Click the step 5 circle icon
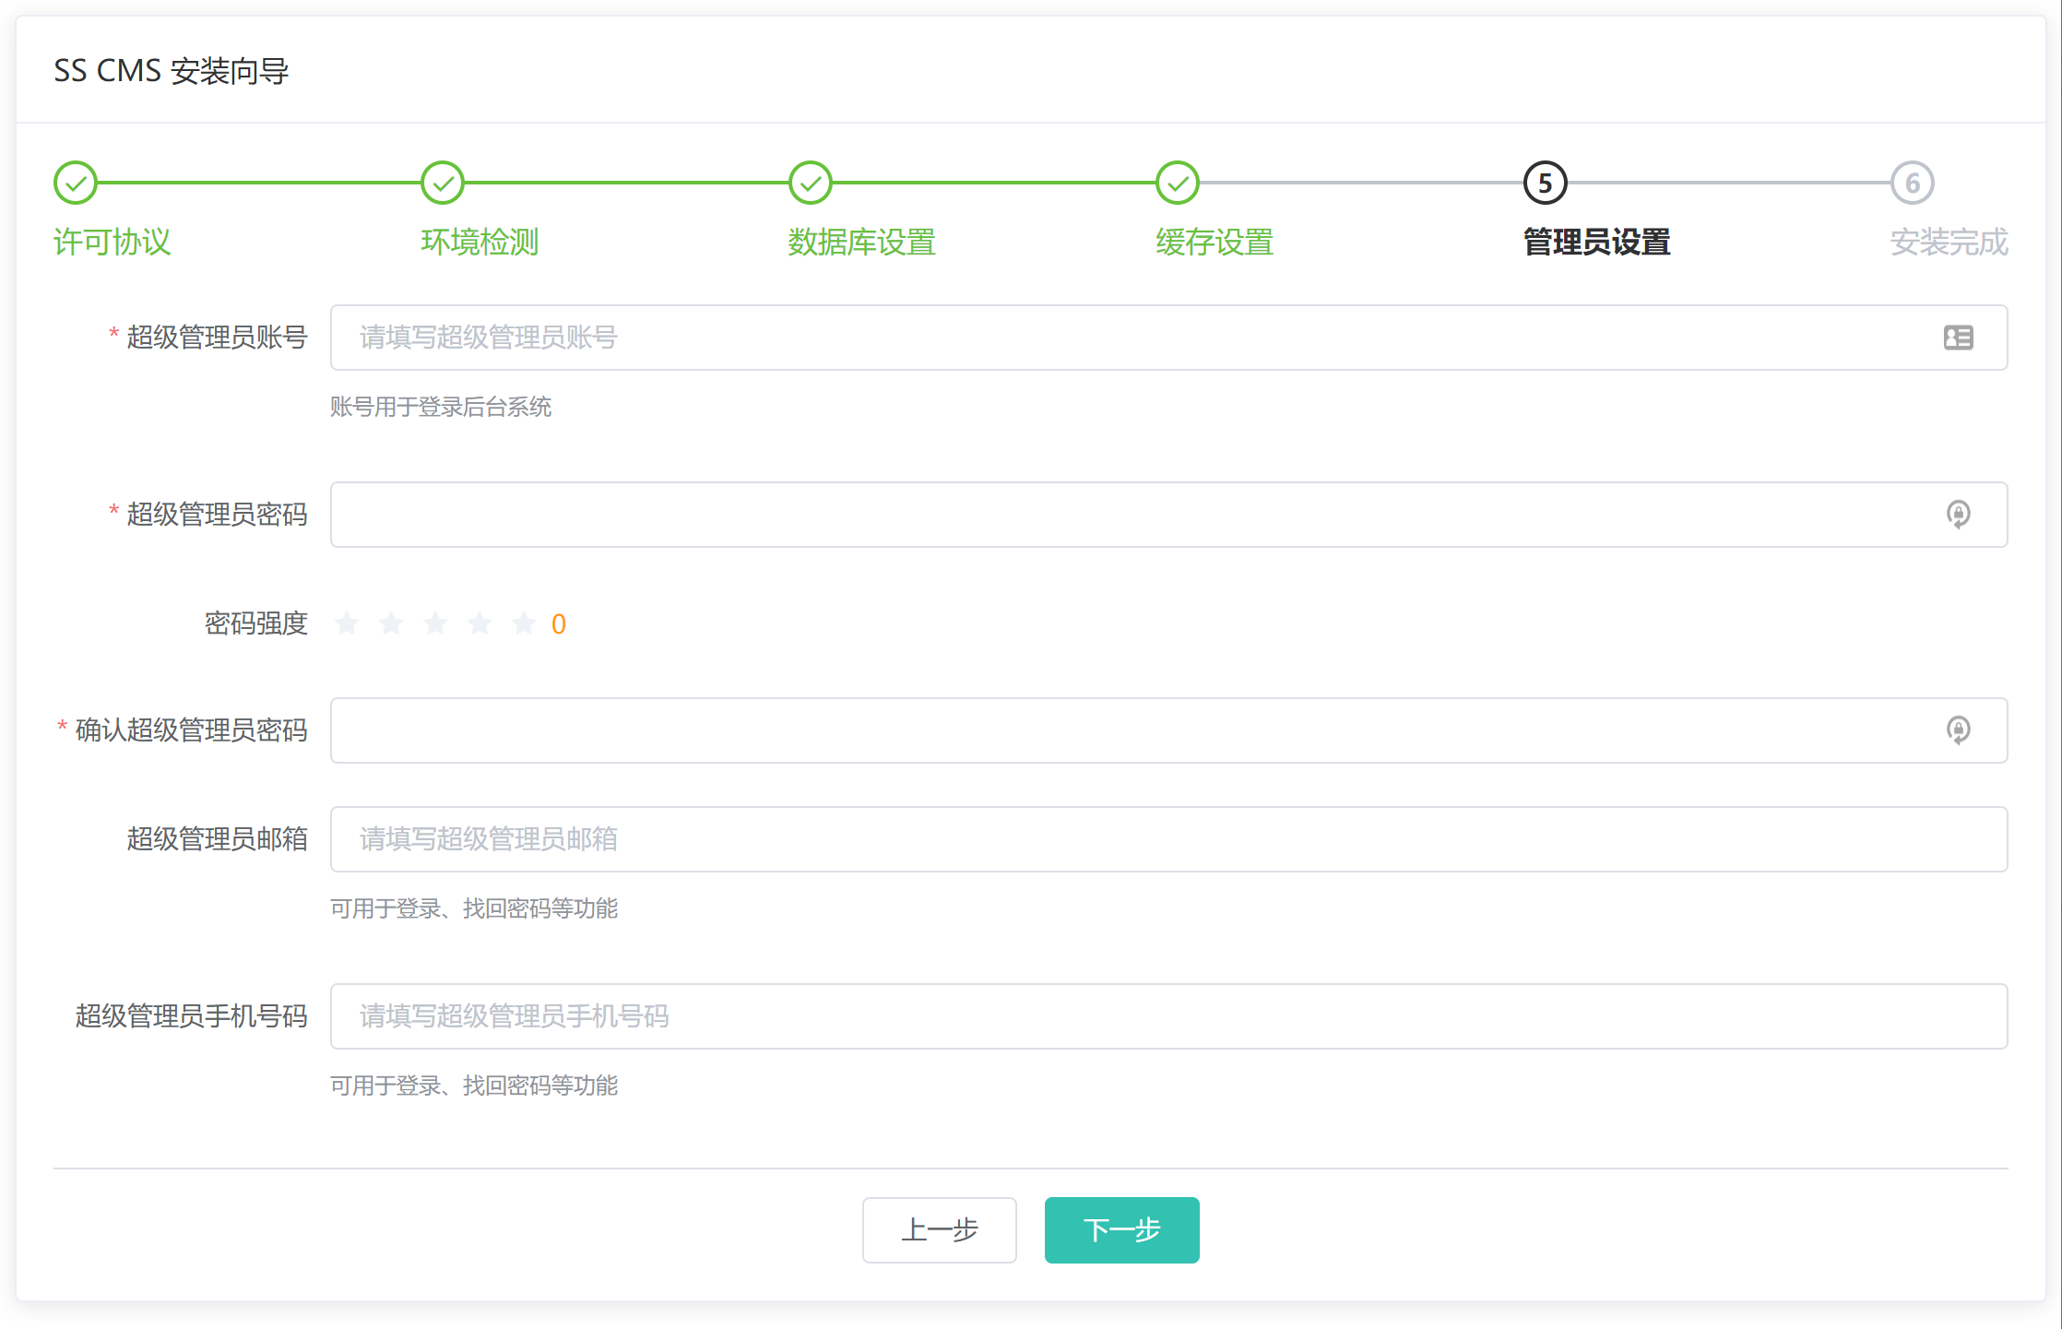This screenshot has width=2062, height=1329. [x=1545, y=183]
